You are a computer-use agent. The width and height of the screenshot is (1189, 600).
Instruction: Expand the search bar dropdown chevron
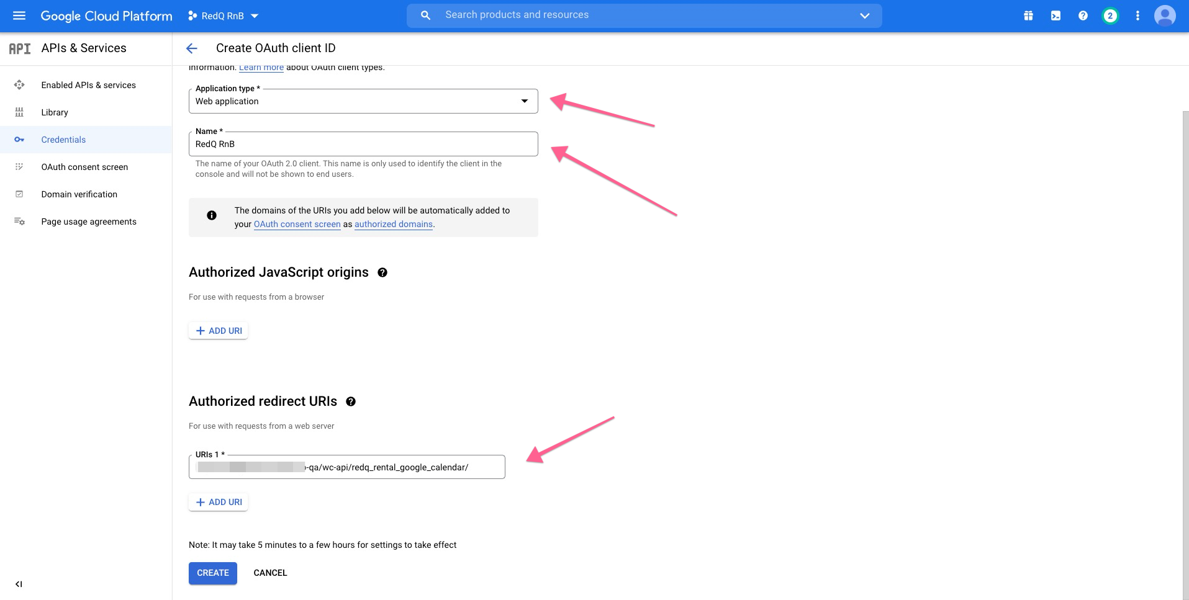864,16
